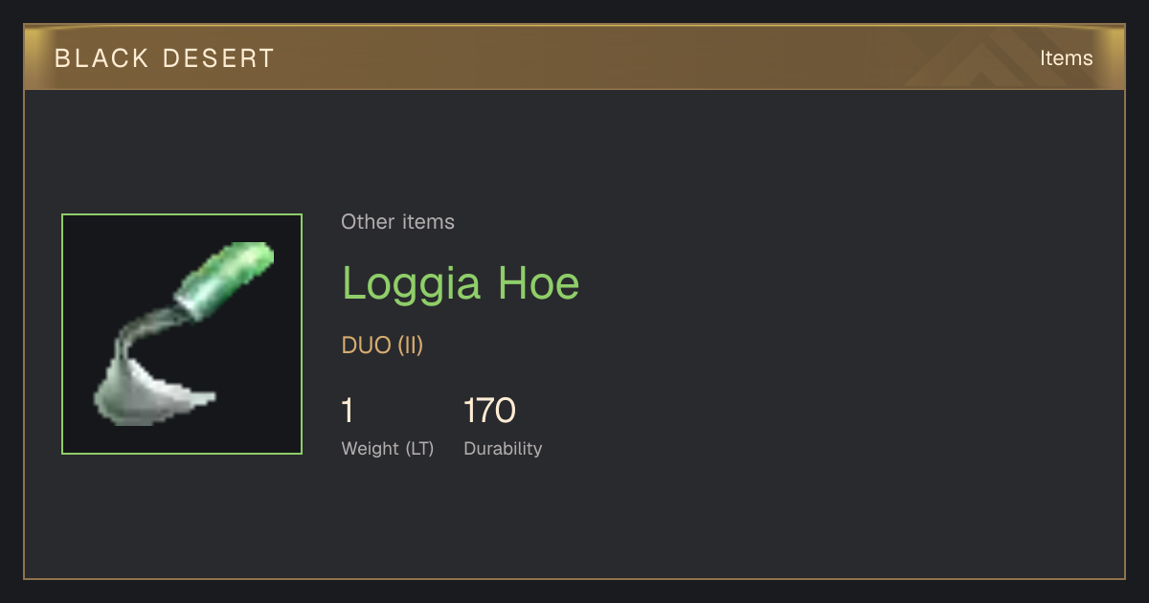Click the (LT) unit next to Weight
The image size is (1149, 603).
(419, 449)
